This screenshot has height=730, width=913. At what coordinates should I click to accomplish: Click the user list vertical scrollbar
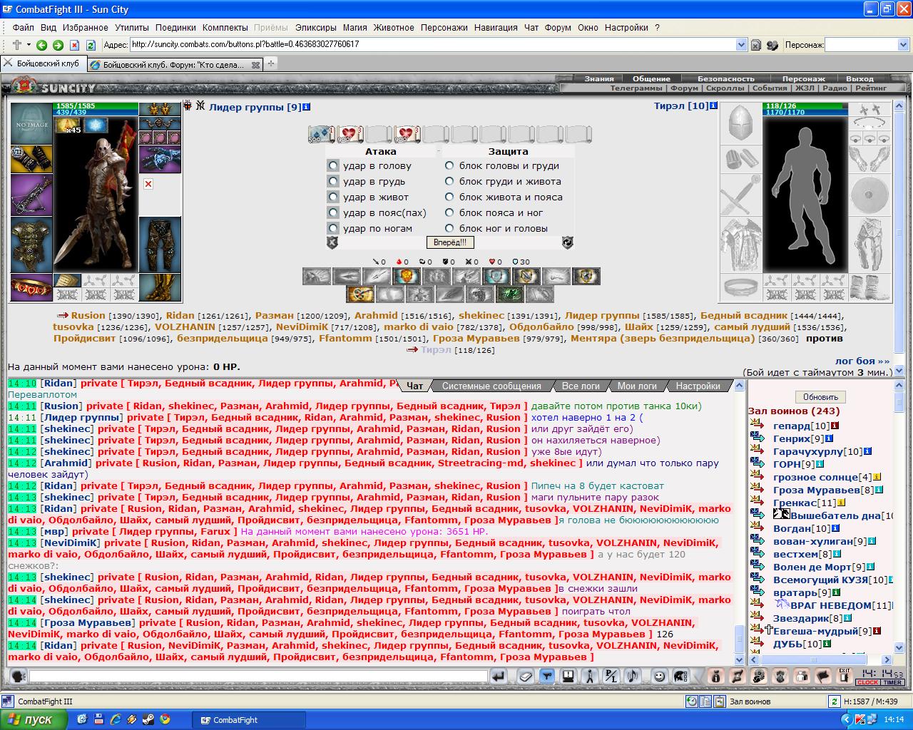click(899, 517)
